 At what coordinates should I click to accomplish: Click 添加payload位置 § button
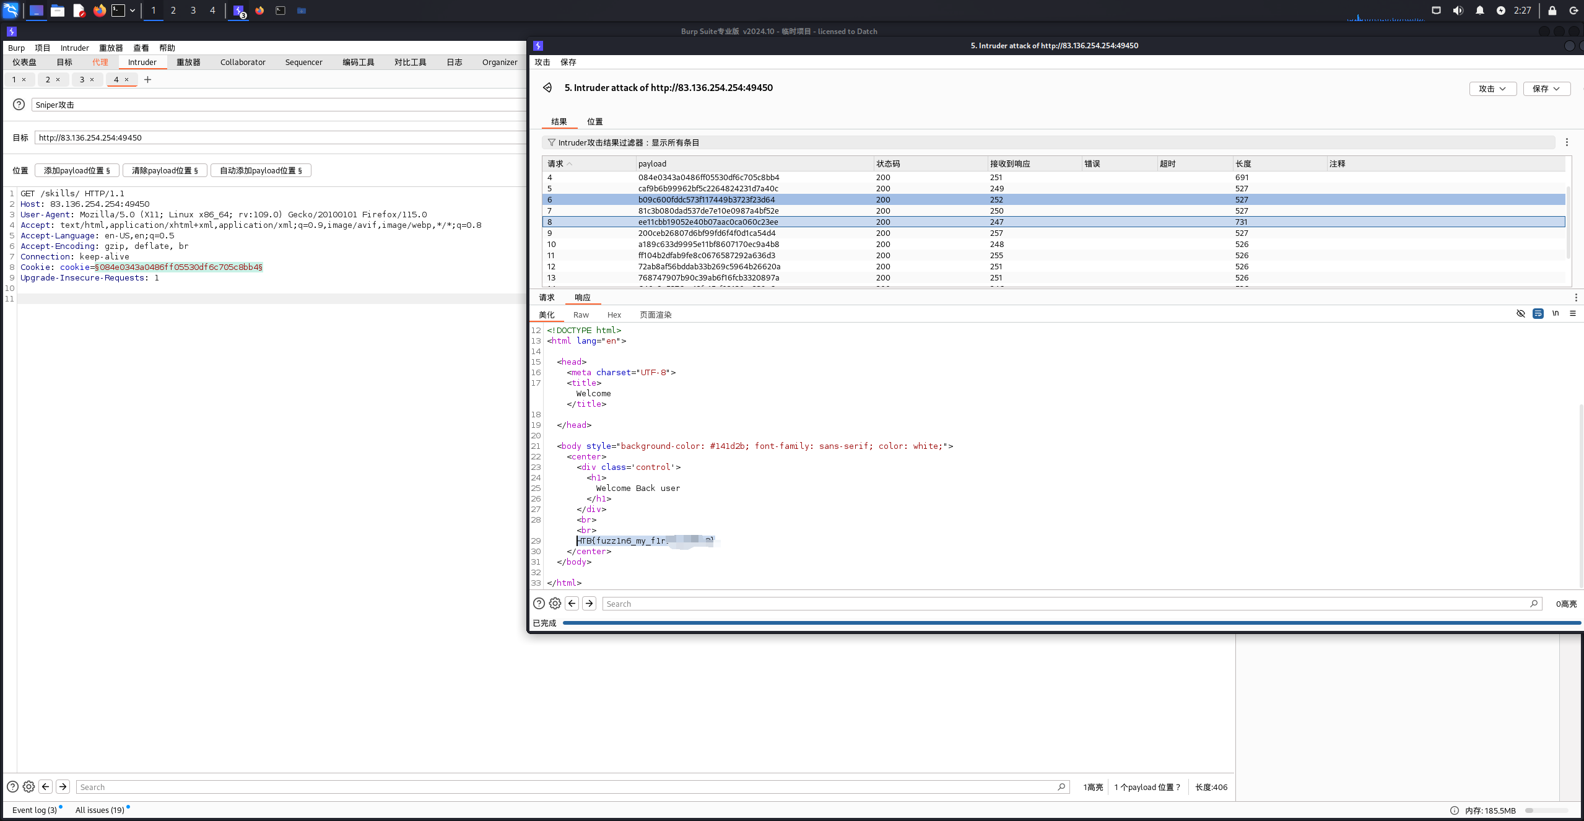tap(77, 170)
